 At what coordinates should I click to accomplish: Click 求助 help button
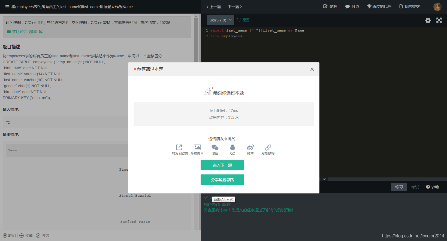click(432, 187)
